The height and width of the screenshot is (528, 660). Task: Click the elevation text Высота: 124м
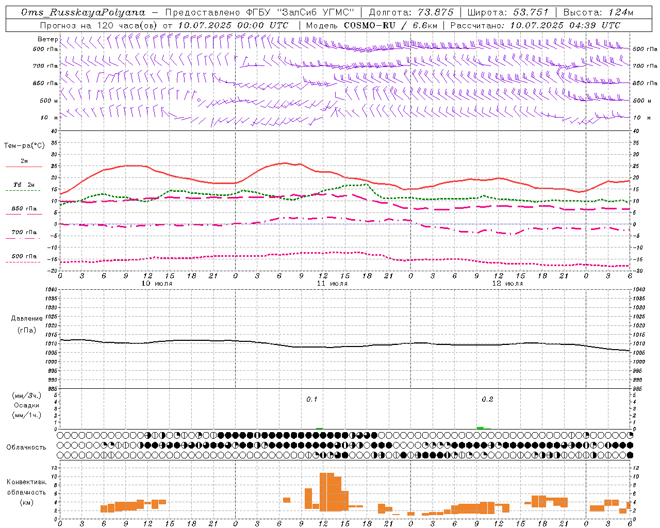[x=598, y=12]
